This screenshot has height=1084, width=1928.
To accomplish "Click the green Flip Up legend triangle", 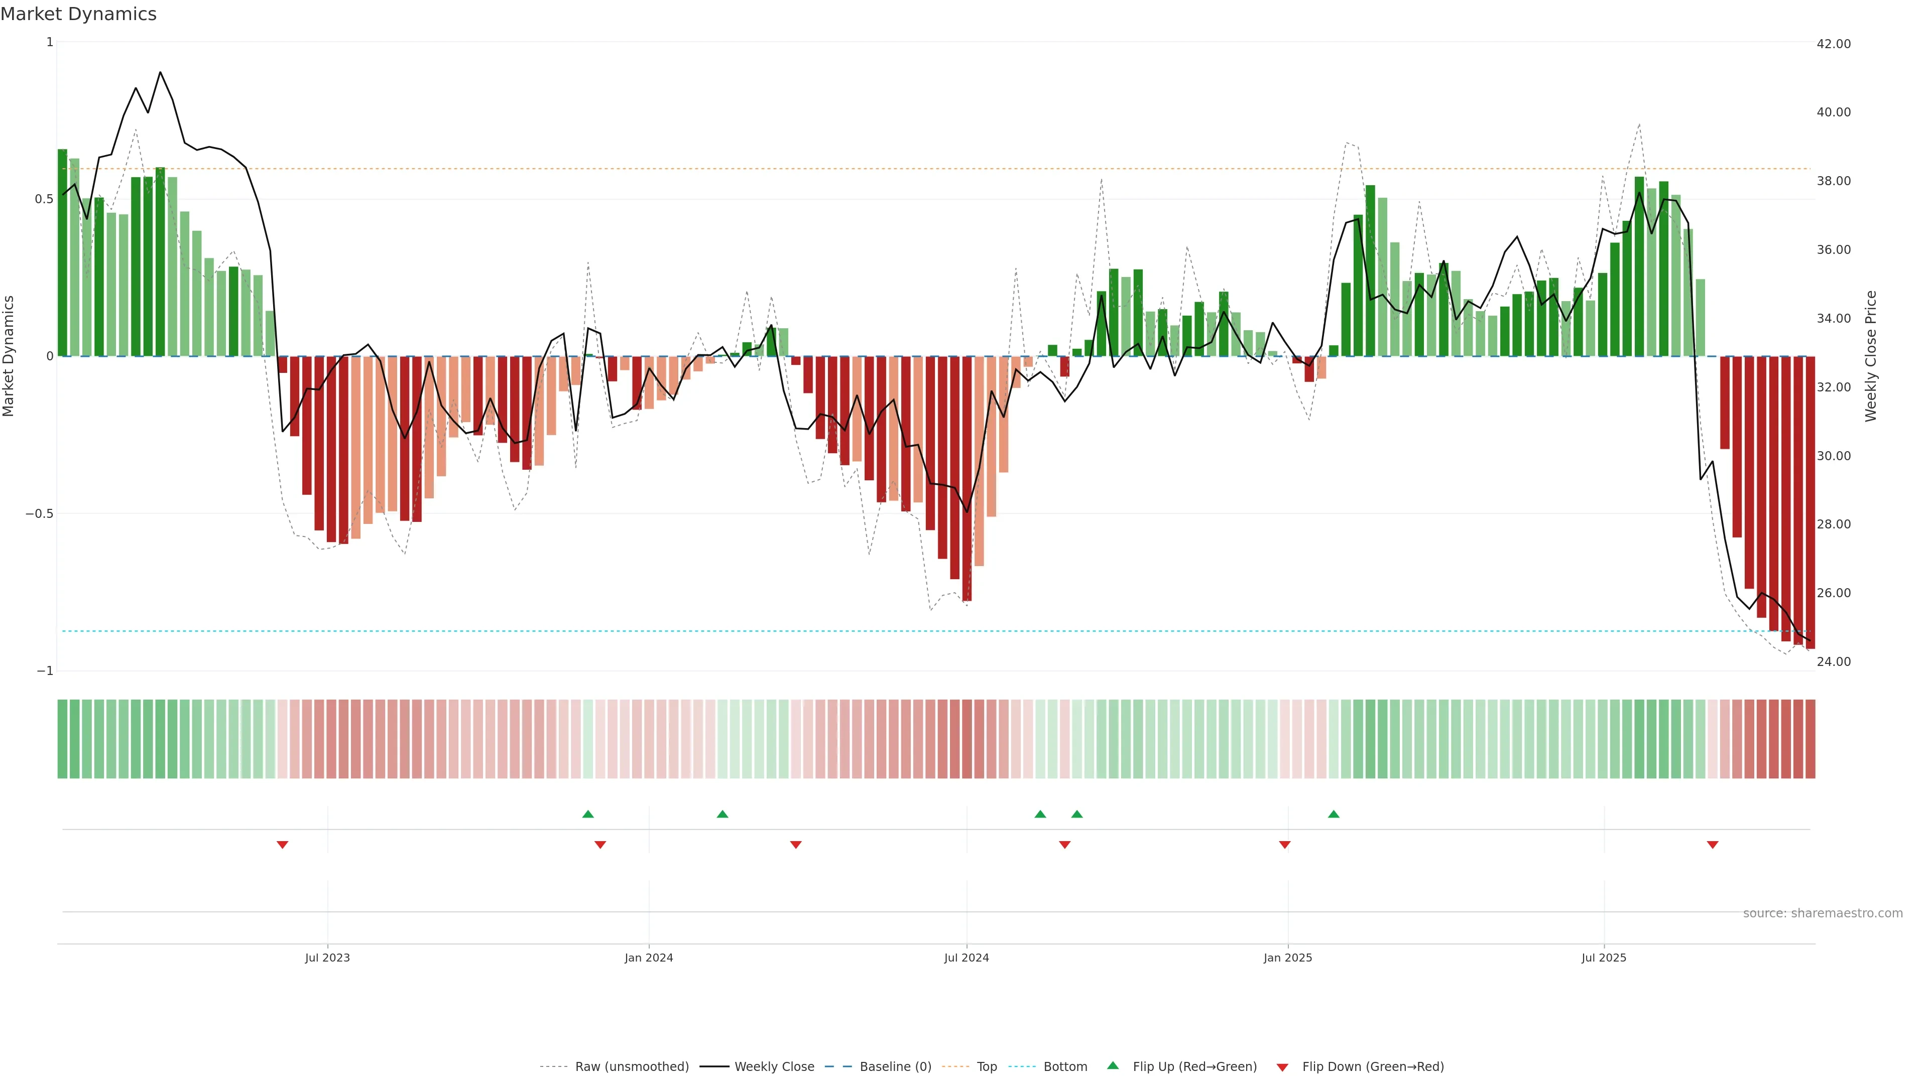I will [1113, 1065].
